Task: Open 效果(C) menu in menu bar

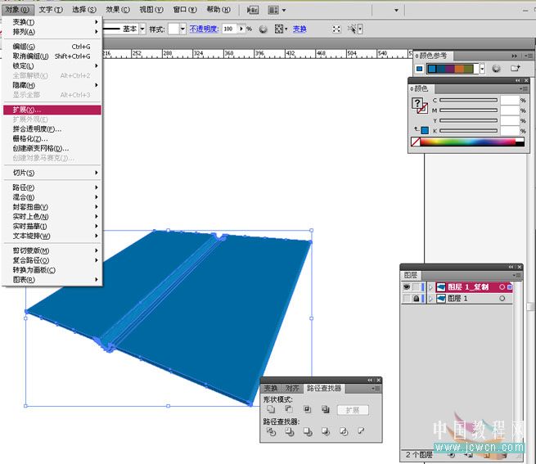Action: 118,10
